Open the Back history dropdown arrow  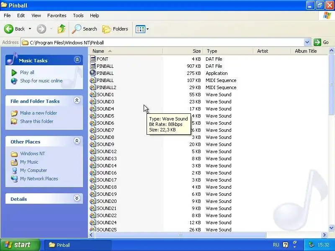point(30,29)
